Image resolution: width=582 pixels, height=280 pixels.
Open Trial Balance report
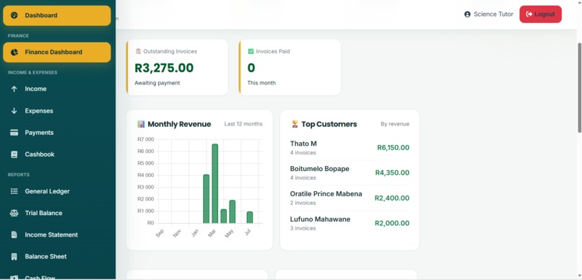[58, 213]
